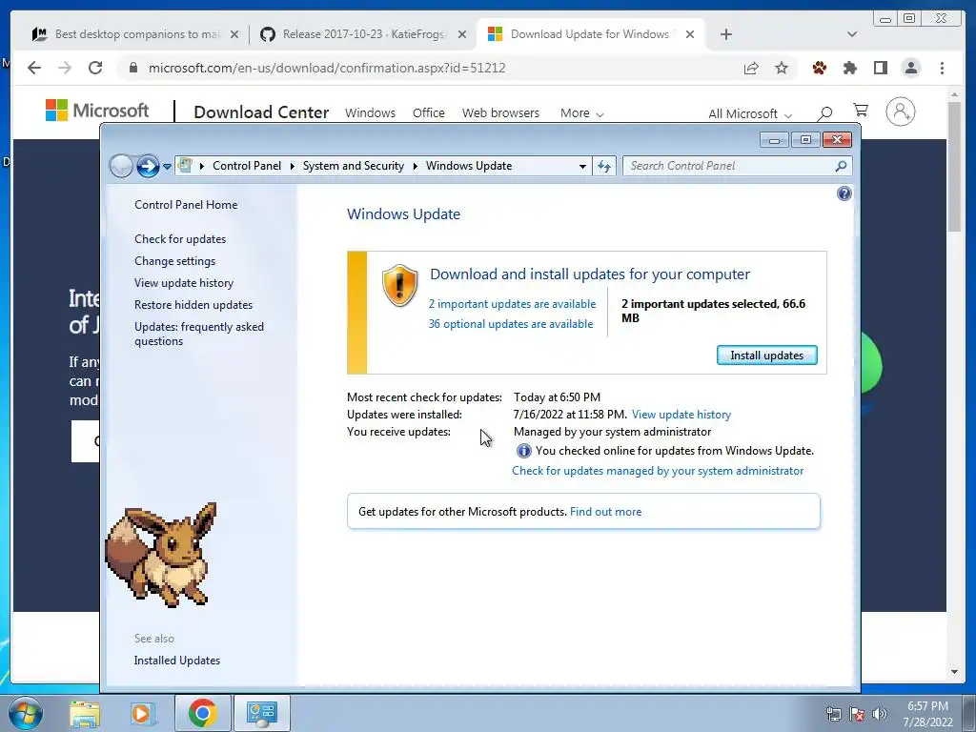976x732 pixels.
Task: Click the network tray icon
Action: coord(833,714)
